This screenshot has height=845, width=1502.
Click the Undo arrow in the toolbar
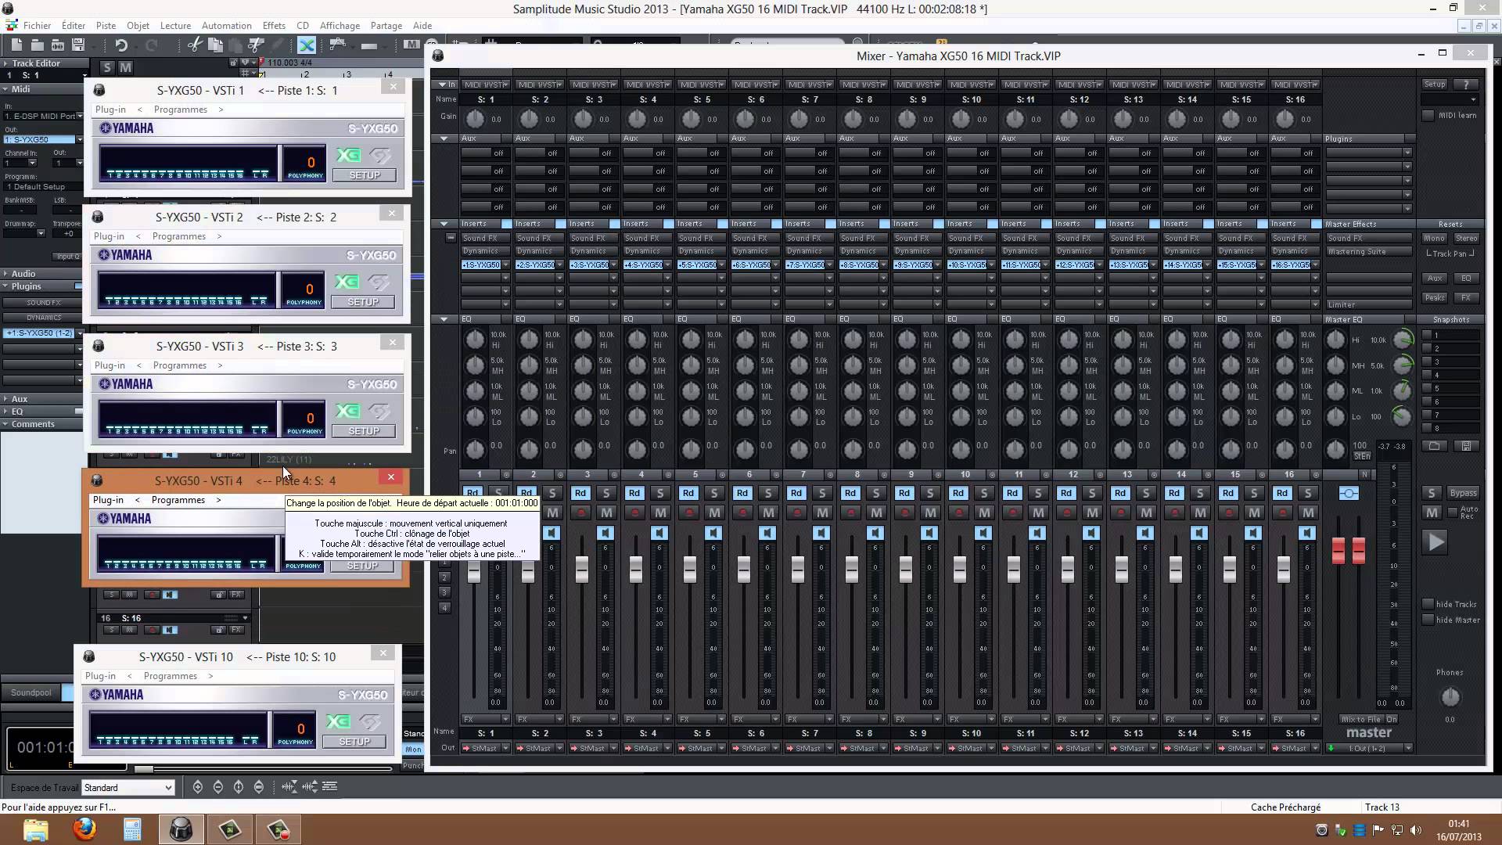pyautogui.click(x=121, y=45)
